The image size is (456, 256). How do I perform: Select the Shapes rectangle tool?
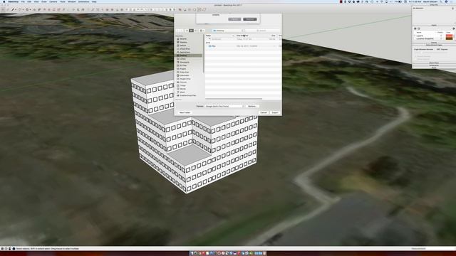tap(27, 9)
